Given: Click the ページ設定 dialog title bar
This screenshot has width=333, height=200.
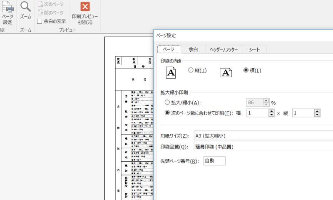Looking at the screenshot, I should [244, 36].
